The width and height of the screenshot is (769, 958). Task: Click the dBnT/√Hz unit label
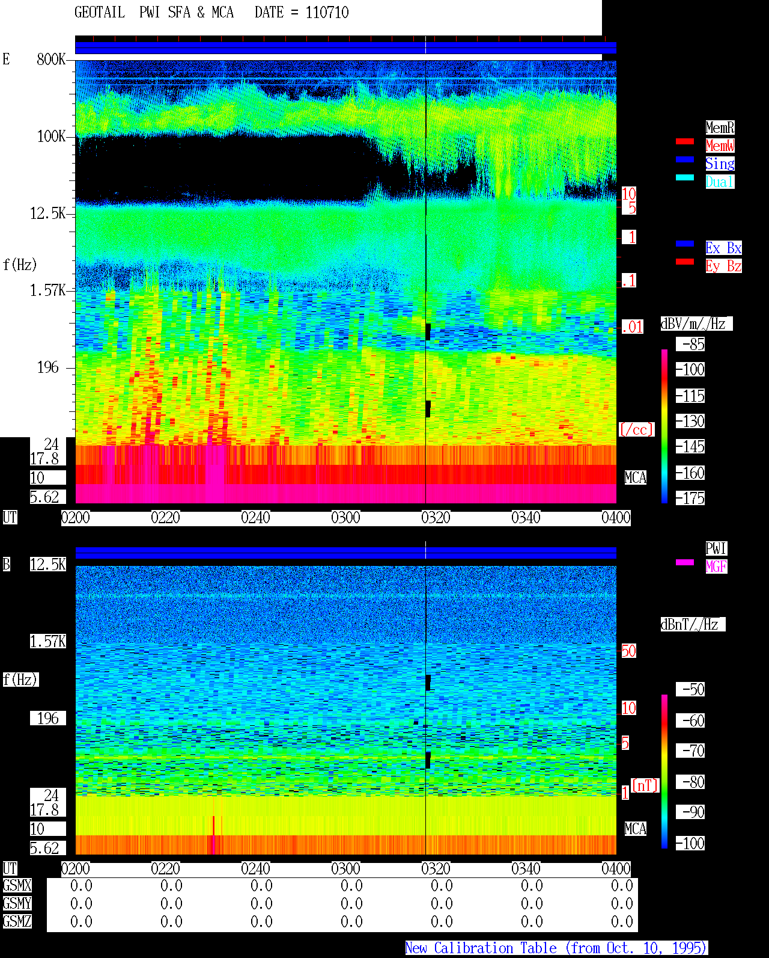click(693, 624)
